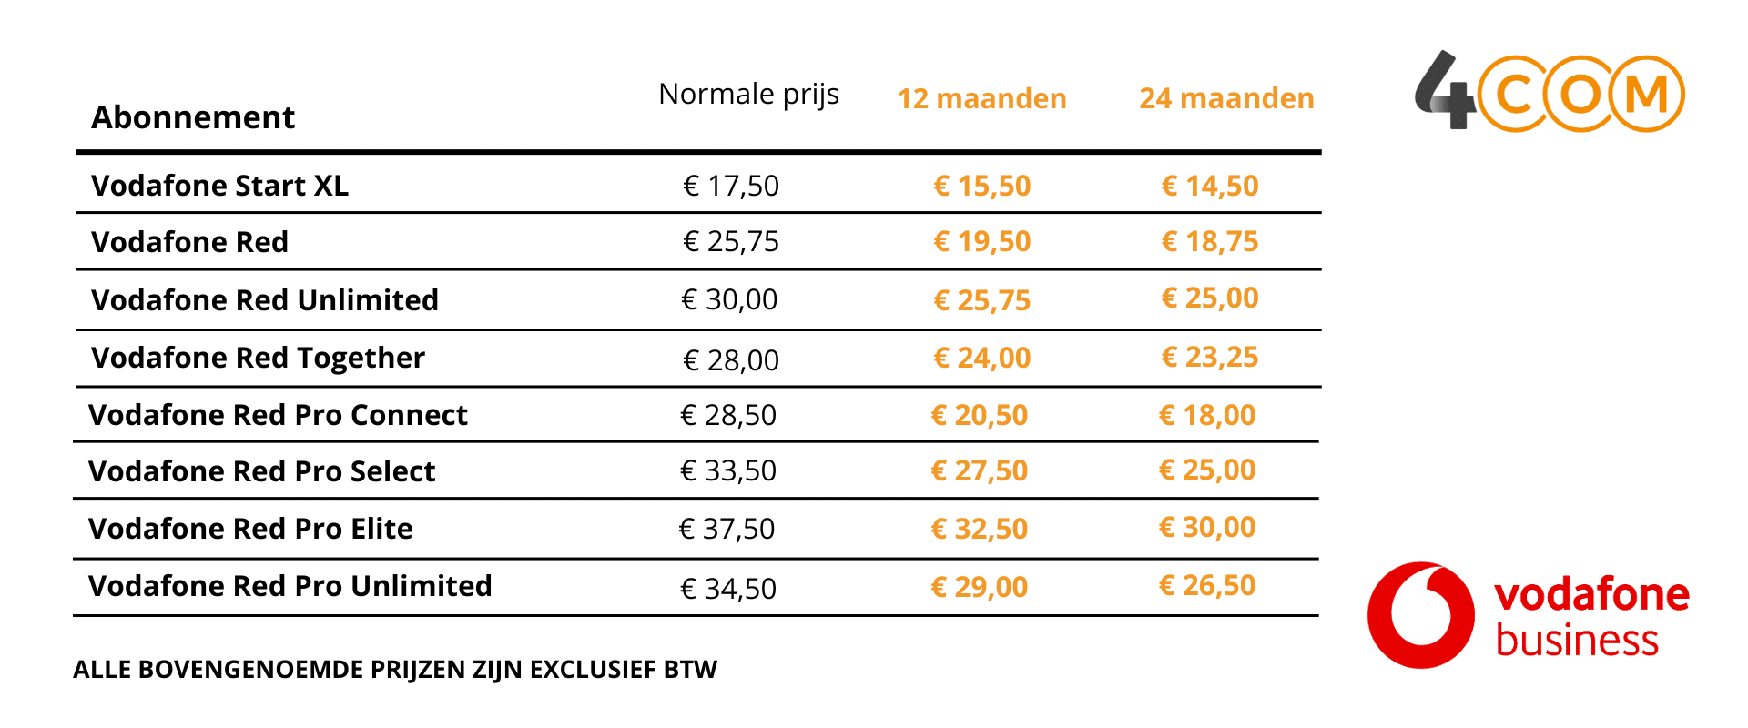Click Vodafone Red Unlimited plan name

click(265, 300)
